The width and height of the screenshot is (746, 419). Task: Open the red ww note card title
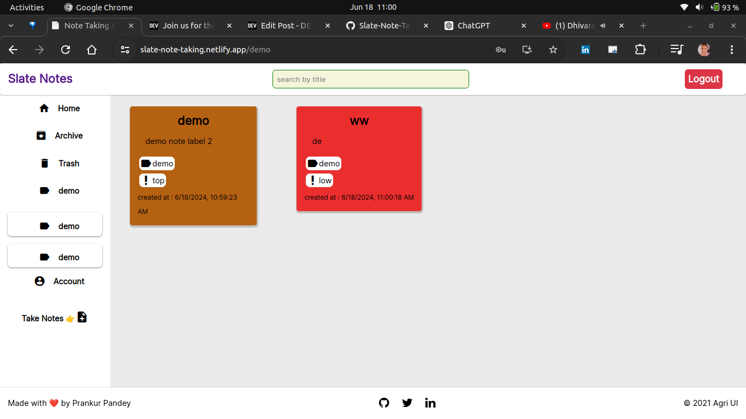[x=359, y=121]
